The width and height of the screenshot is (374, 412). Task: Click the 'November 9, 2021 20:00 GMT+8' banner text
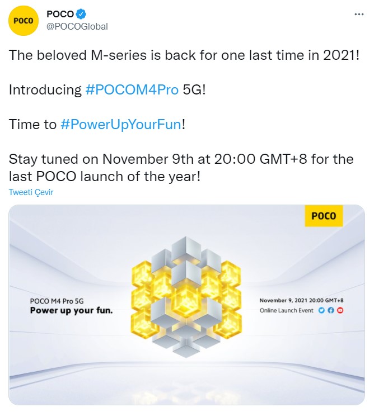(302, 300)
